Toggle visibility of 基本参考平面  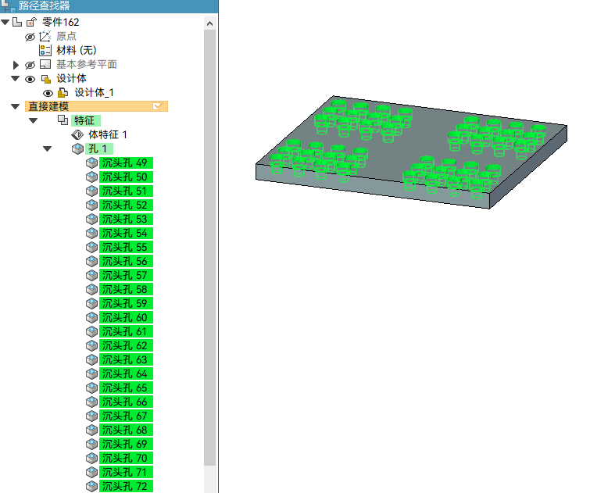pyautogui.click(x=30, y=65)
